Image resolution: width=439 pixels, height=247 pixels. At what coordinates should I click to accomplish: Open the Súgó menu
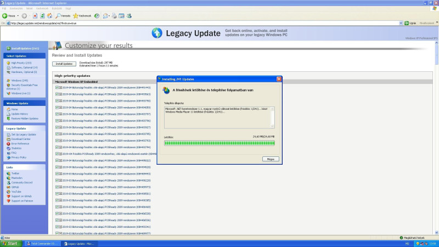68,8
